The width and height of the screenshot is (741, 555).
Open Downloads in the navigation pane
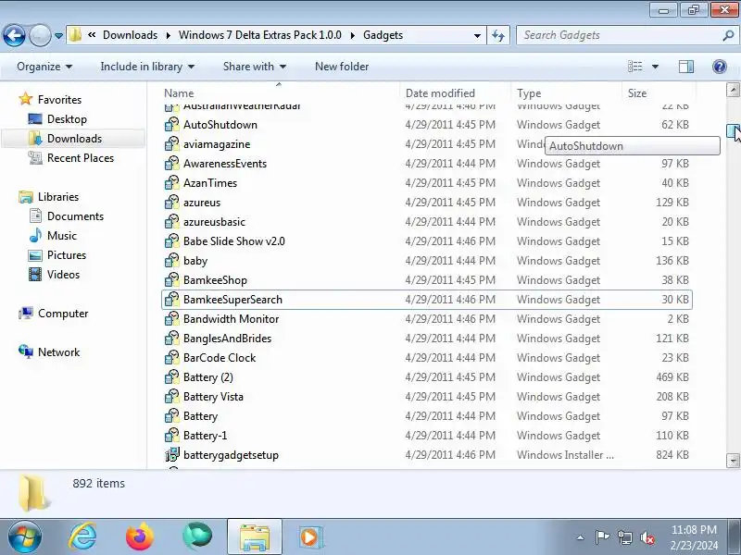[x=75, y=138]
